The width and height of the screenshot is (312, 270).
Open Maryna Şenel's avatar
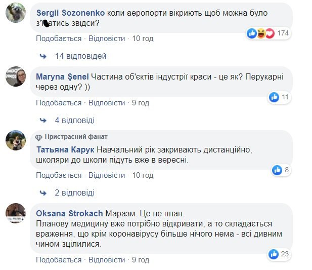coord(16,76)
